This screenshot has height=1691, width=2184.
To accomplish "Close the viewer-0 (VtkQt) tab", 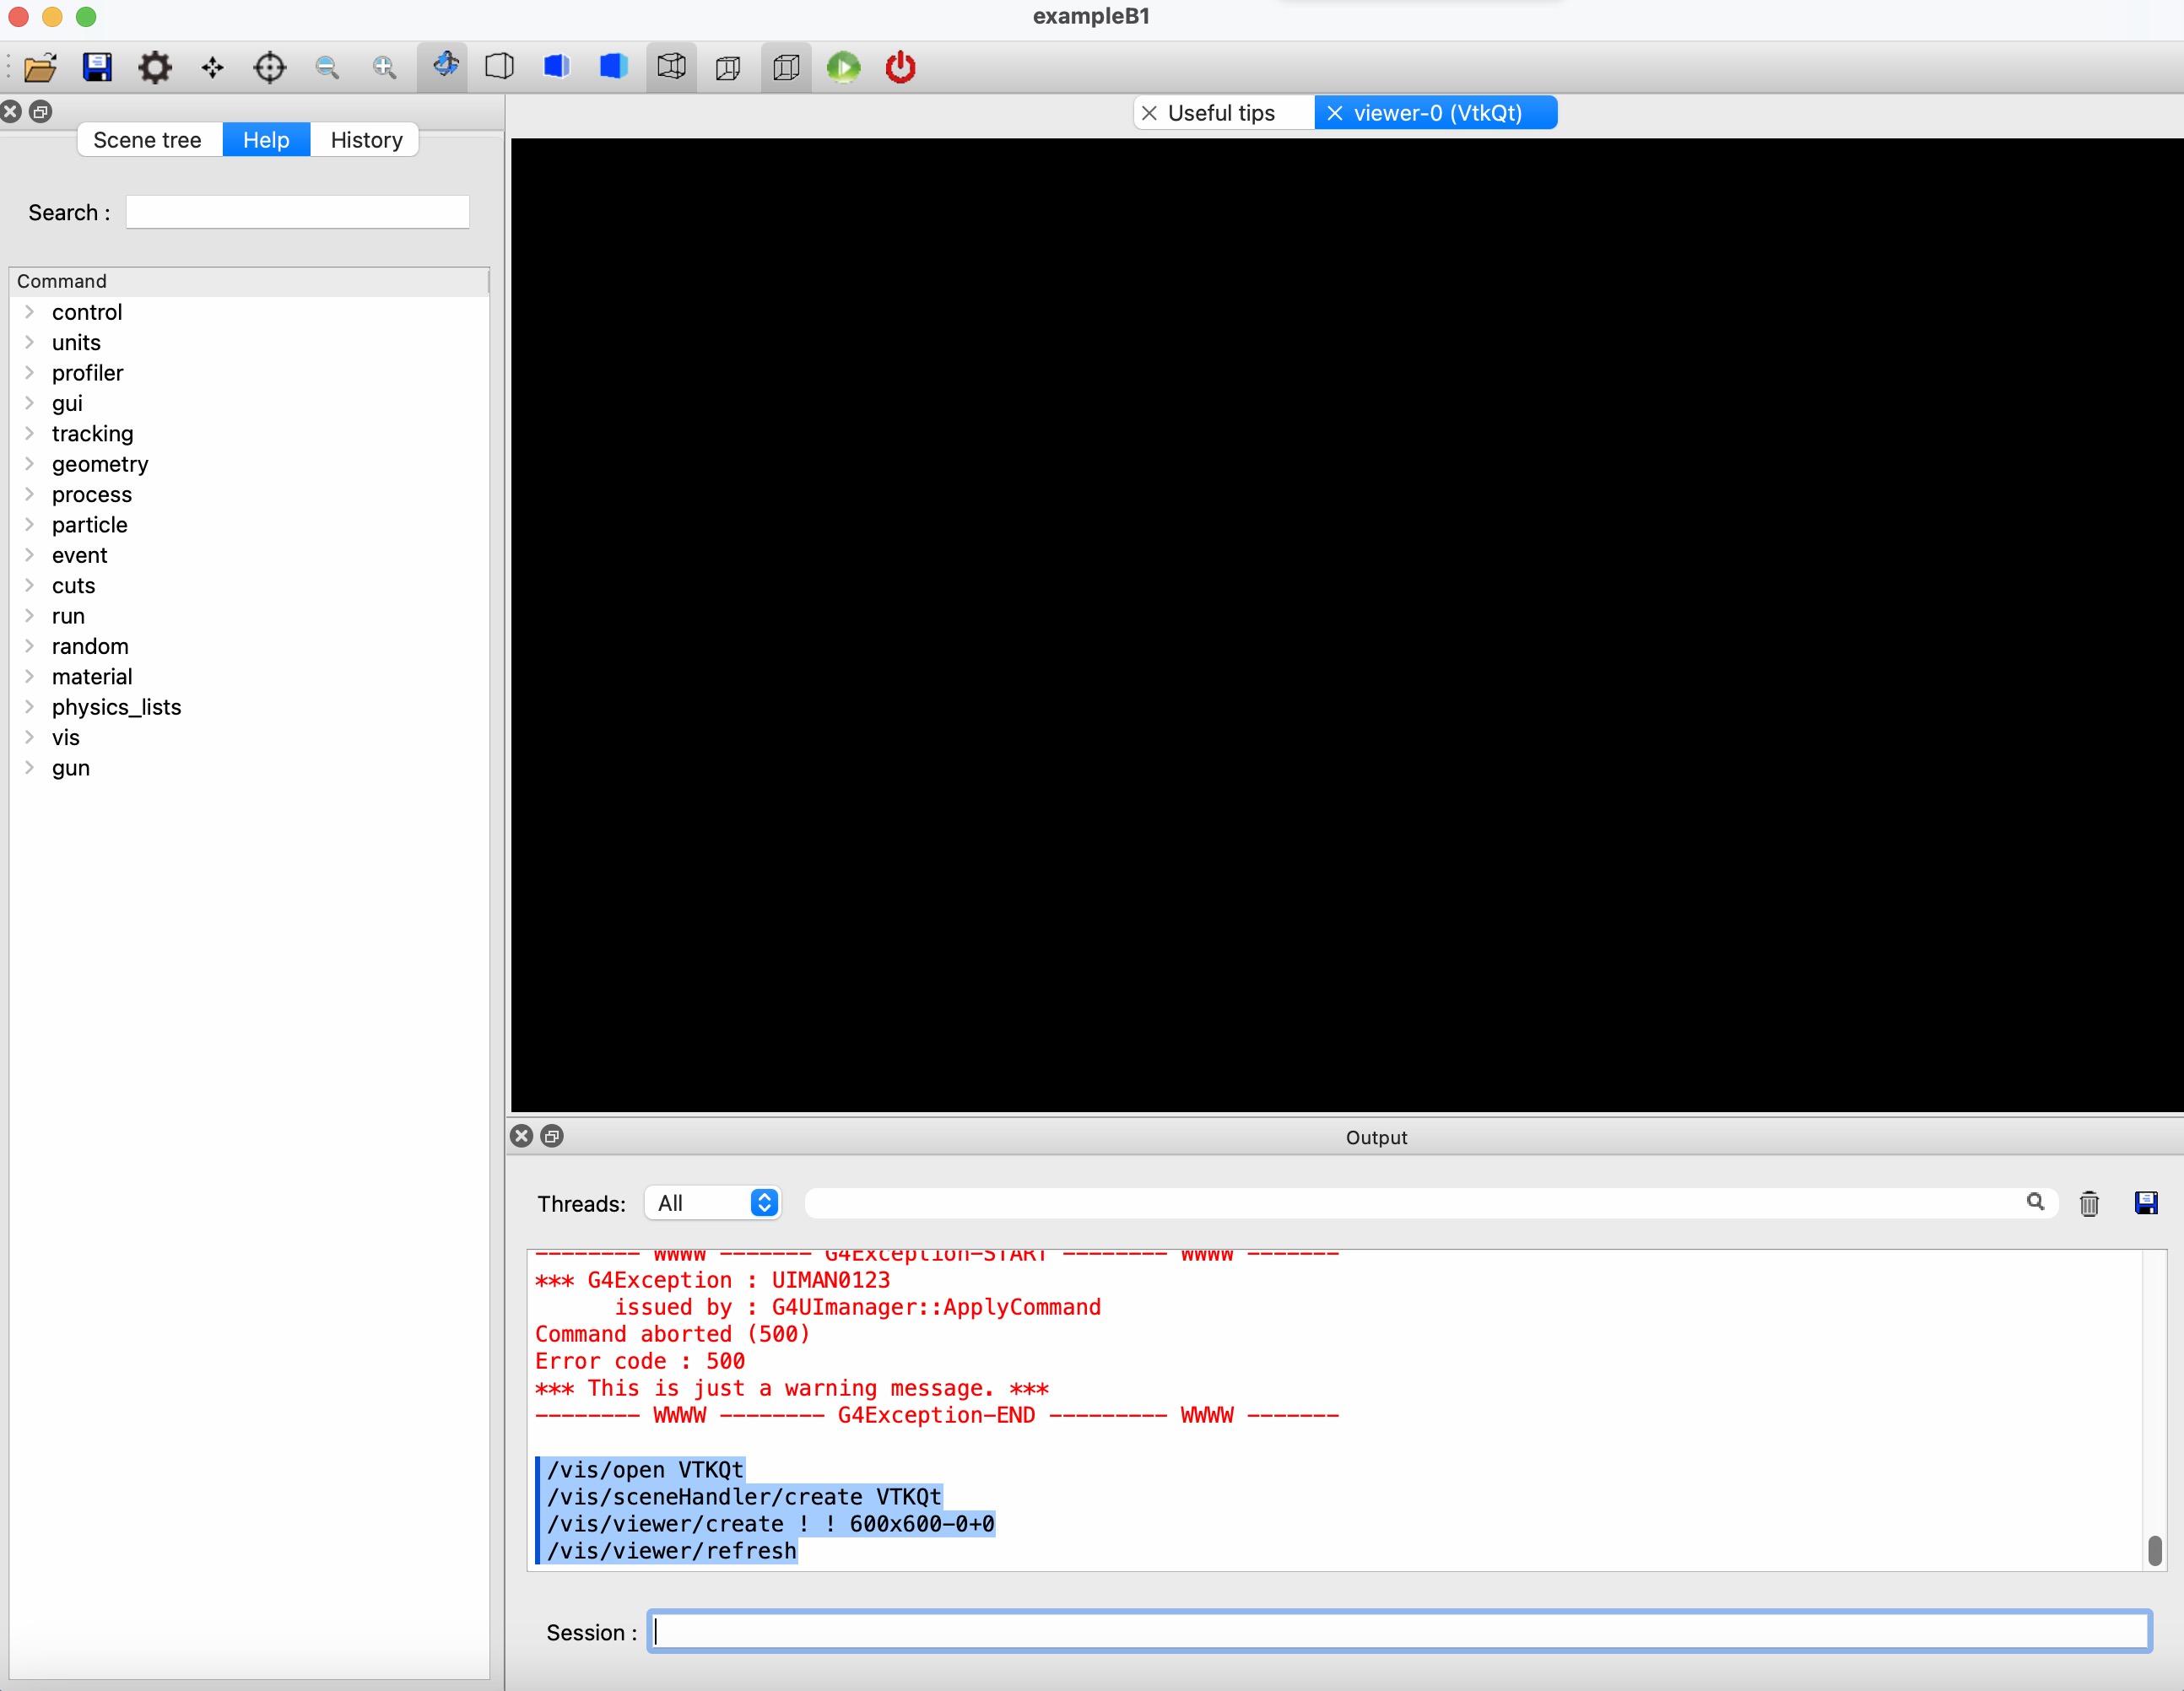I will pos(1334,113).
